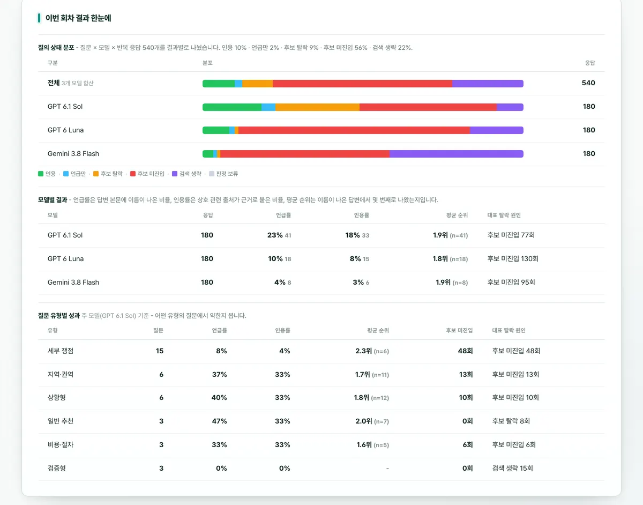Select the '질의 상태 분포' section title
Screen dimensions: 643x505
click(56, 48)
